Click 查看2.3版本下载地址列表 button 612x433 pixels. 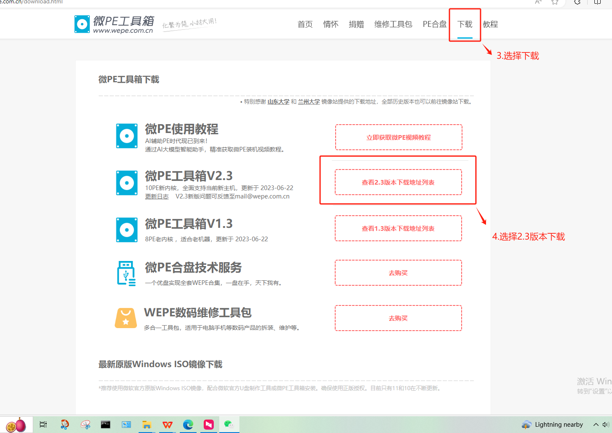click(398, 183)
